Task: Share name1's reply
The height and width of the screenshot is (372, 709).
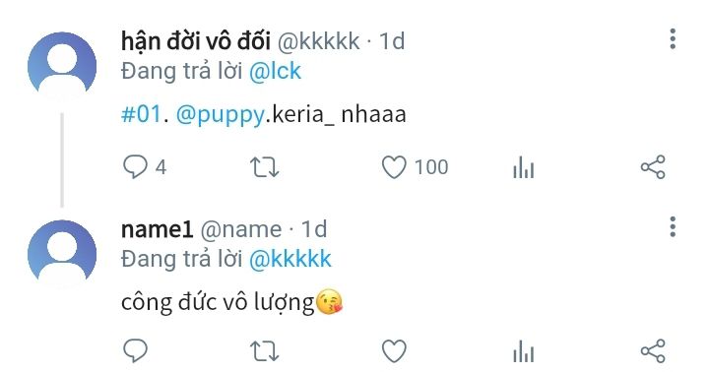Action: (653, 350)
